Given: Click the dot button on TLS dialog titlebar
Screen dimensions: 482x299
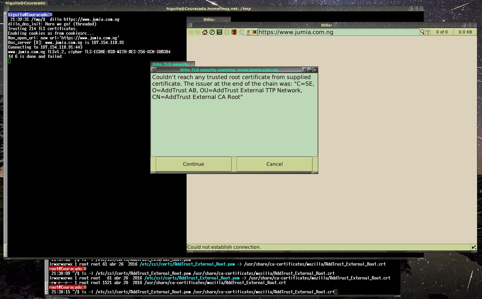Looking at the screenshot, I should point(304,70).
